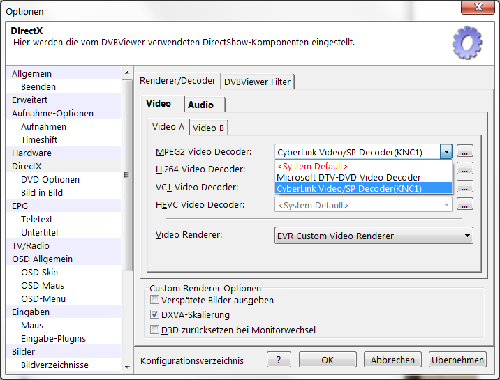Click the sidebar scrollbar down arrow
500x380 pixels.
click(x=127, y=367)
